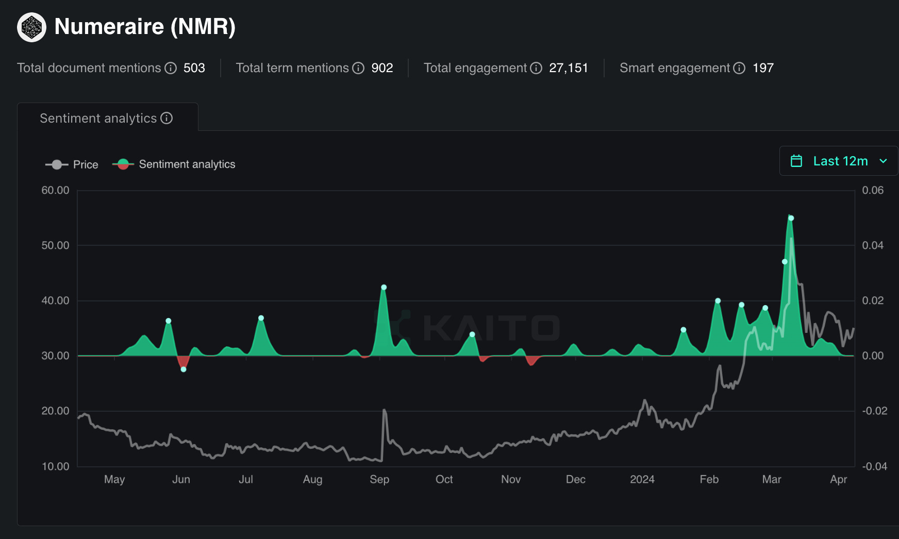
Task: Click the highest sentiment peak marker in March
Action: click(x=791, y=218)
